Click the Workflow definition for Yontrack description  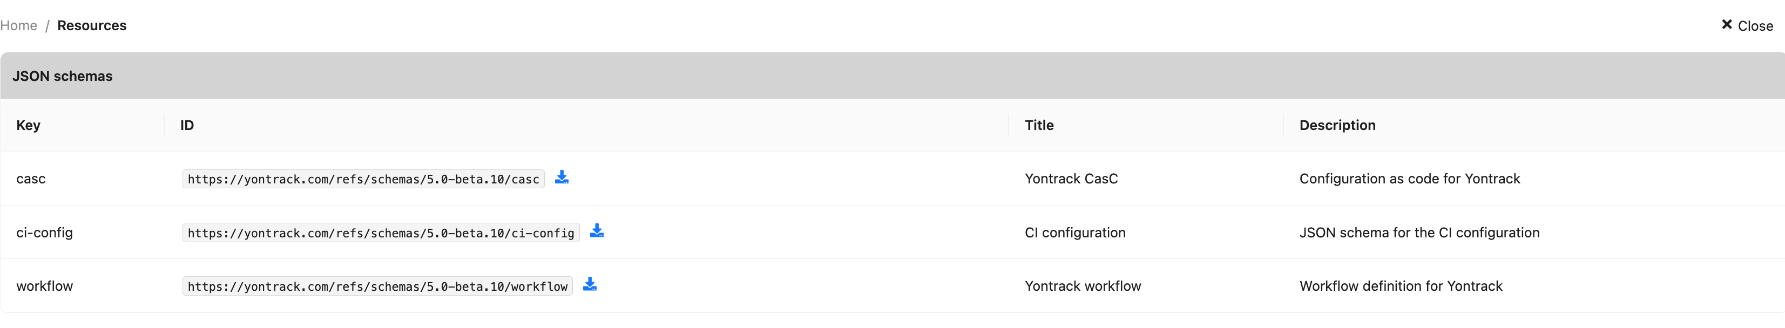click(1401, 286)
